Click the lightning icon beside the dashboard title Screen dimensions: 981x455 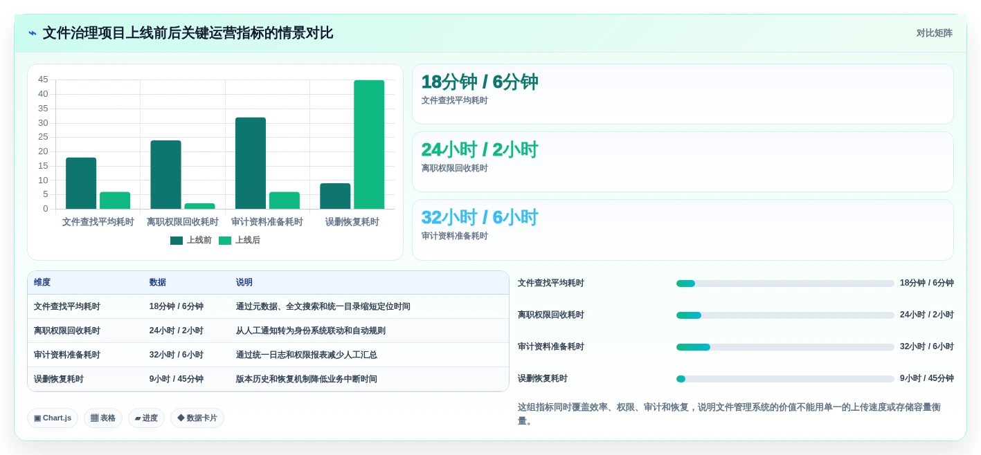point(33,33)
